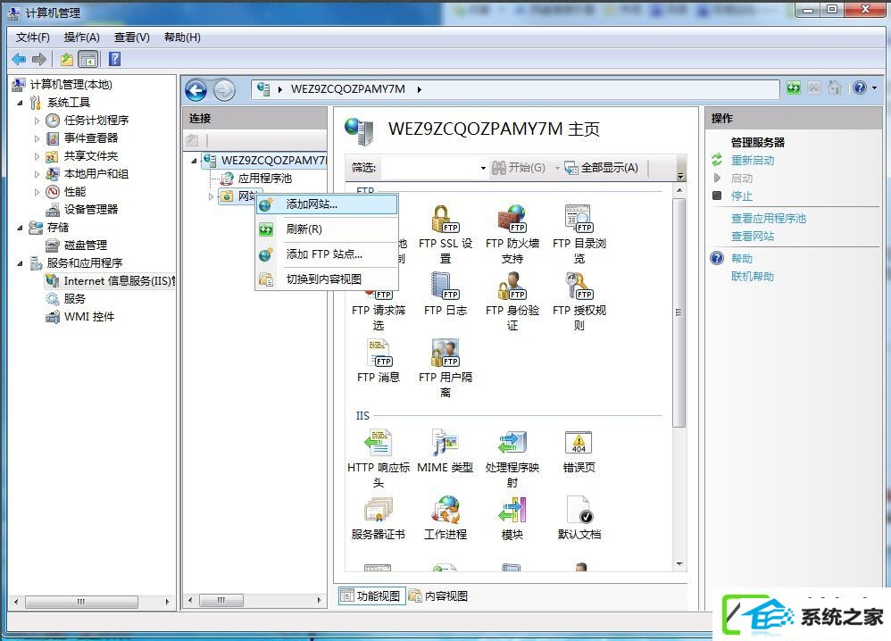Collapse the WEZ9ZCQOZPAMY7M server node
The image size is (891, 641).
point(194,161)
